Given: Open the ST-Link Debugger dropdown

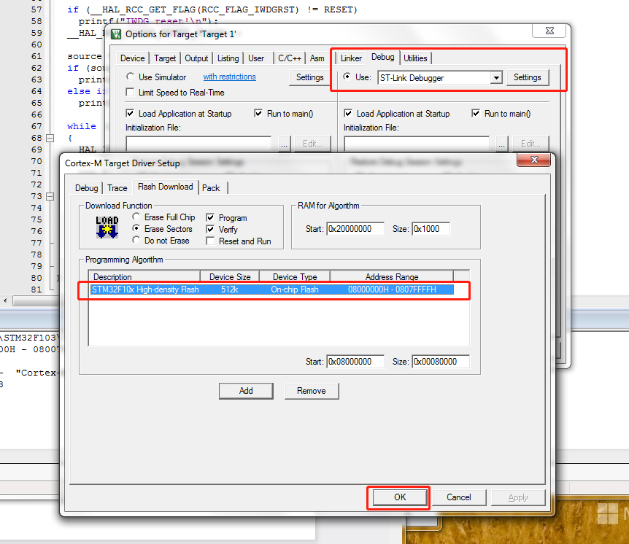Looking at the screenshot, I should [x=496, y=77].
